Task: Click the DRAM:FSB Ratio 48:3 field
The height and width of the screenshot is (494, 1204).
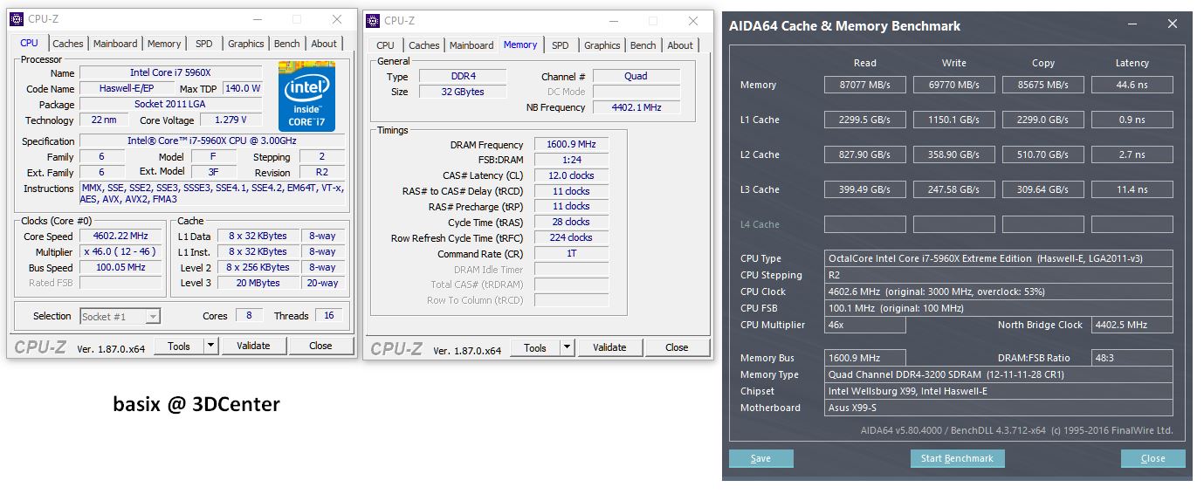Action: [x=1132, y=358]
